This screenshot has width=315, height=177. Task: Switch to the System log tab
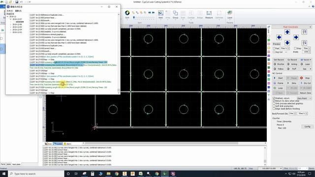pos(58,144)
